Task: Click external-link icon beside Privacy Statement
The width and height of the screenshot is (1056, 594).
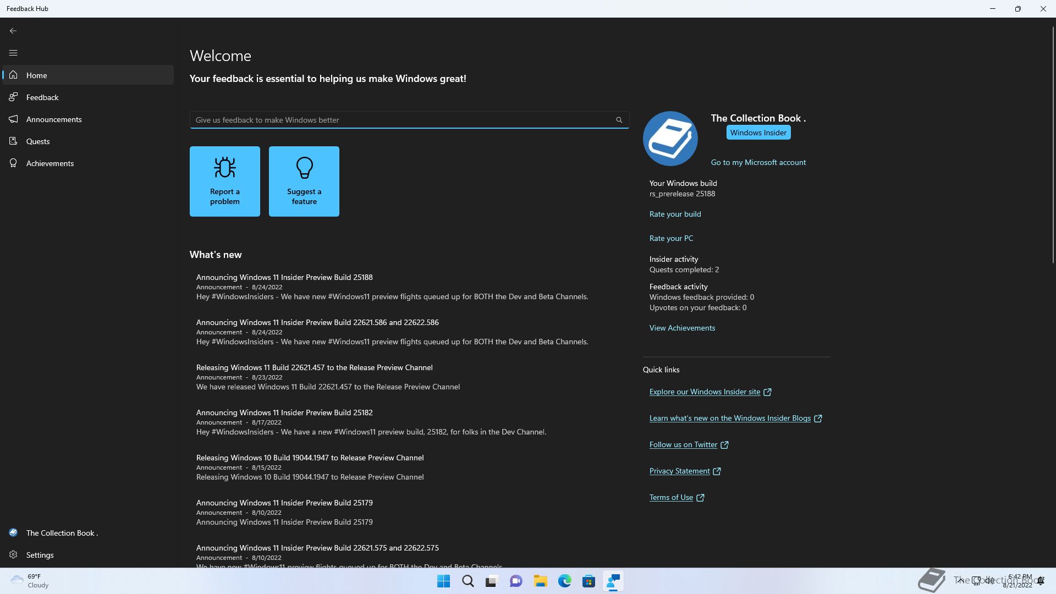Action: pos(717,471)
